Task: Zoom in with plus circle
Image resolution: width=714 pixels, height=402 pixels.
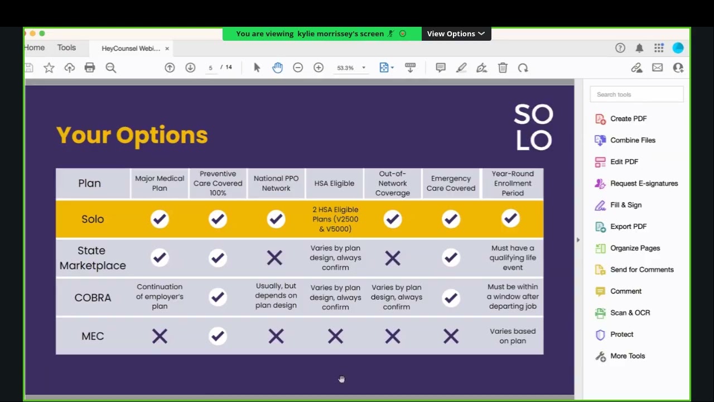Action: [319, 68]
